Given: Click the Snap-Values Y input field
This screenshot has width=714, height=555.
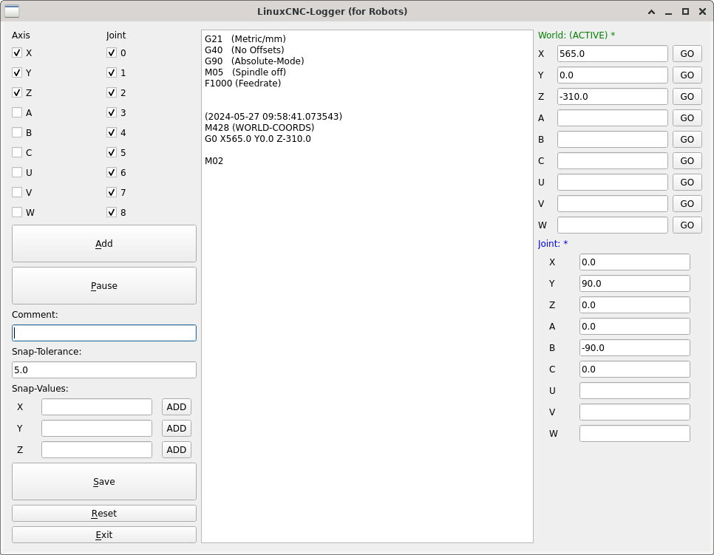Looking at the screenshot, I should (97, 429).
